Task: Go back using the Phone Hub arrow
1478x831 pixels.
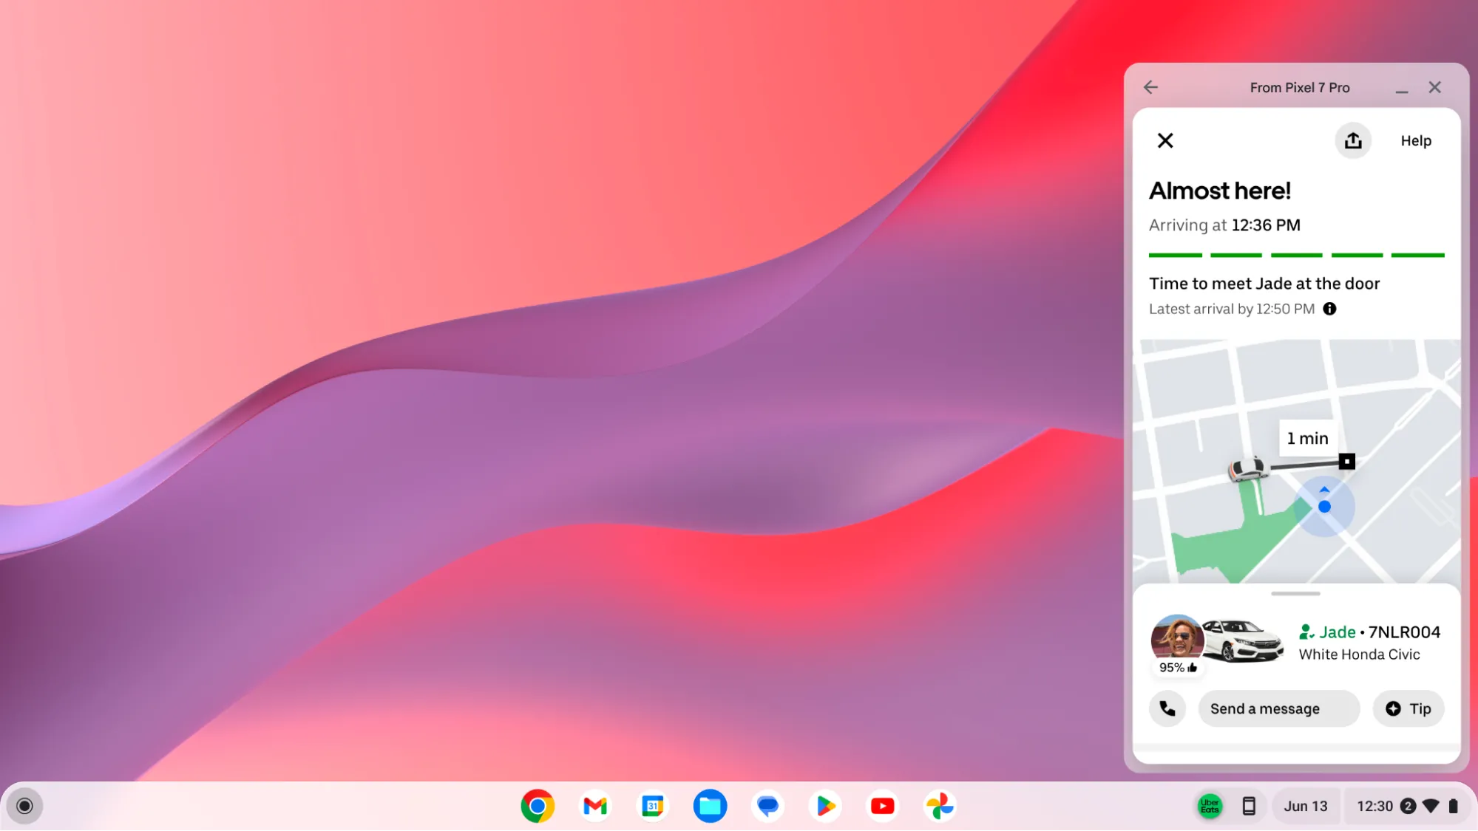Action: (x=1150, y=87)
